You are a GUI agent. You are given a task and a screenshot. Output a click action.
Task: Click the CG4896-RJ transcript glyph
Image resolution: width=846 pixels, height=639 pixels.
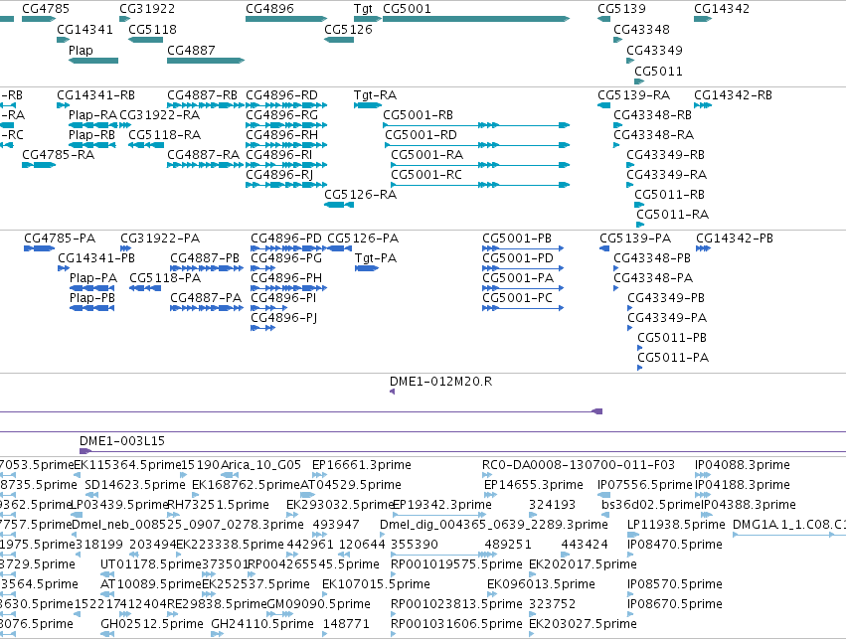click(x=286, y=185)
